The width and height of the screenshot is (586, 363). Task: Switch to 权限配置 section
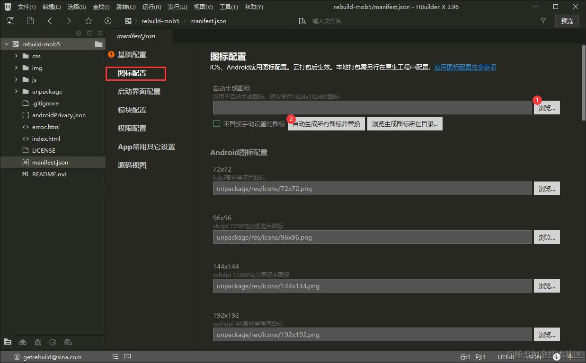[132, 129]
